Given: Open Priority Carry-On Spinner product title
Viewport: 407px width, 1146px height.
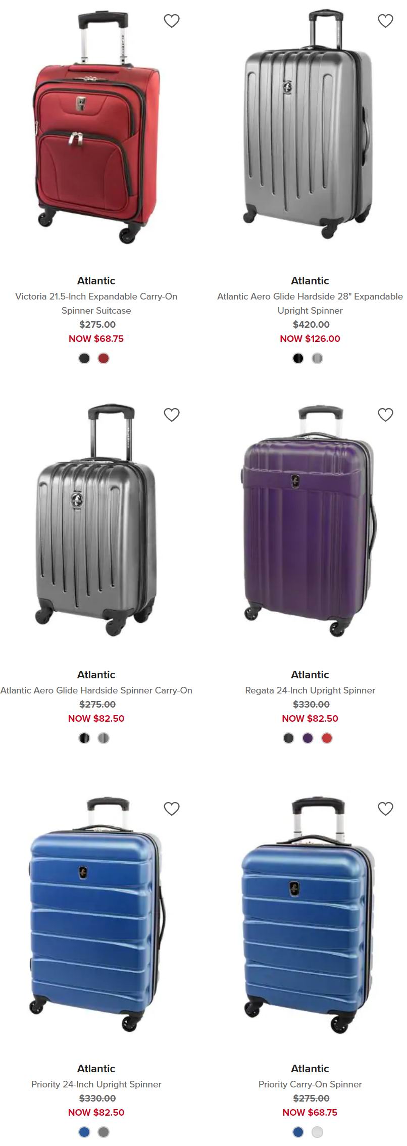Looking at the screenshot, I should point(310,1084).
